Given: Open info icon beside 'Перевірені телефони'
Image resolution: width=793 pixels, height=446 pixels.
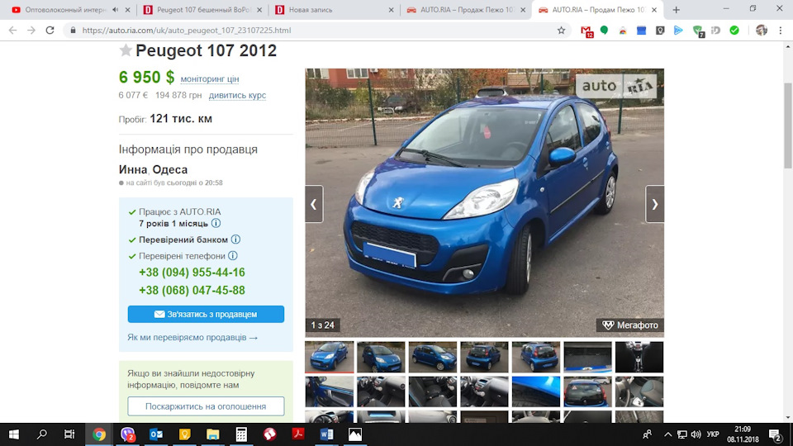Looking at the screenshot, I should pyautogui.click(x=233, y=255).
